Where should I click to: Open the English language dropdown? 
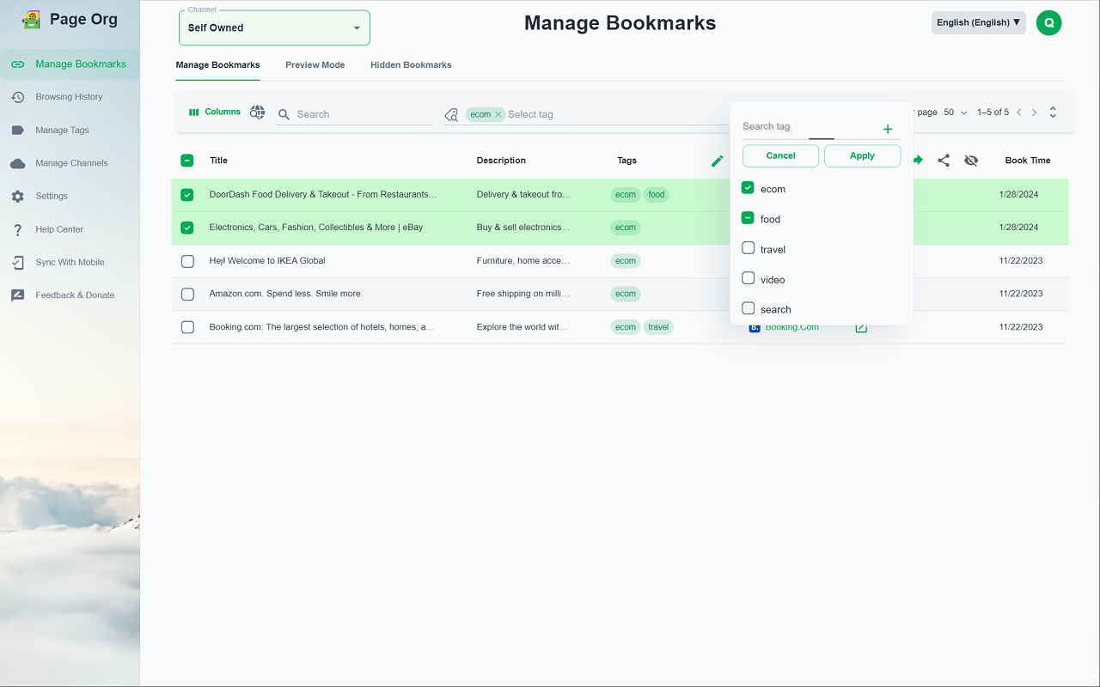pyautogui.click(x=978, y=22)
